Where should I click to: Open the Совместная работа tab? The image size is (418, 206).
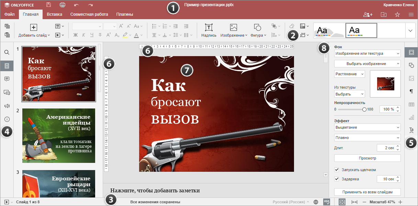pyautogui.click(x=89, y=14)
